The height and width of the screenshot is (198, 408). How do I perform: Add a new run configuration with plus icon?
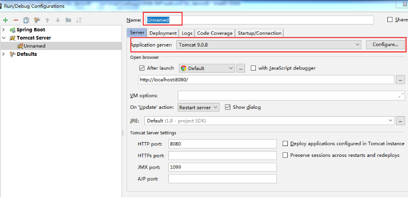[x=5, y=20]
